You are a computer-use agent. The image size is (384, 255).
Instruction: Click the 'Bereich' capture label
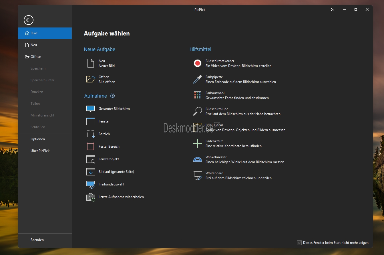coord(104,134)
